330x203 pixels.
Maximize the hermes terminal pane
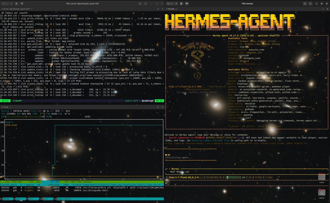(323, 9)
